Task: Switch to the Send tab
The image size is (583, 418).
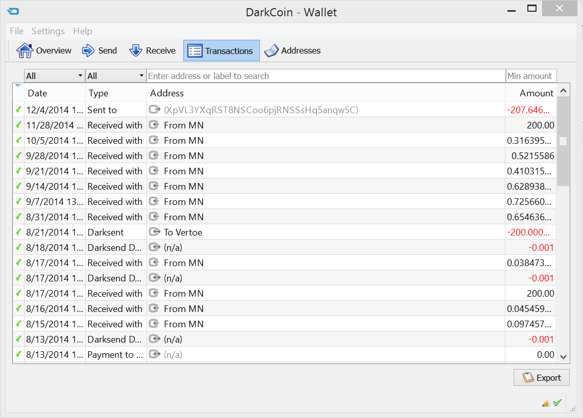Action: [x=99, y=50]
